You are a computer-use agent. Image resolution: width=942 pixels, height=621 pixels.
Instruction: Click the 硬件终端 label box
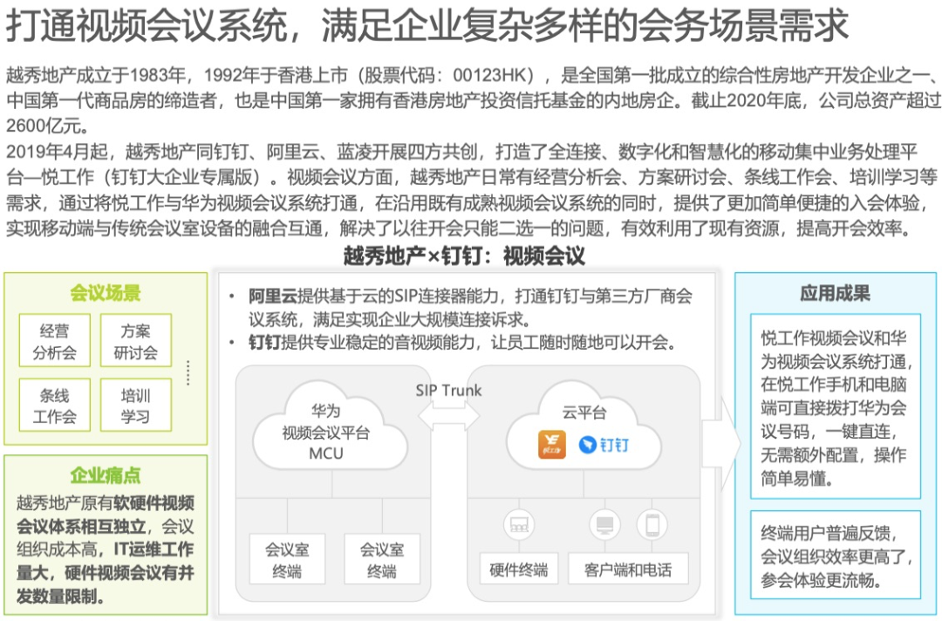(x=518, y=570)
